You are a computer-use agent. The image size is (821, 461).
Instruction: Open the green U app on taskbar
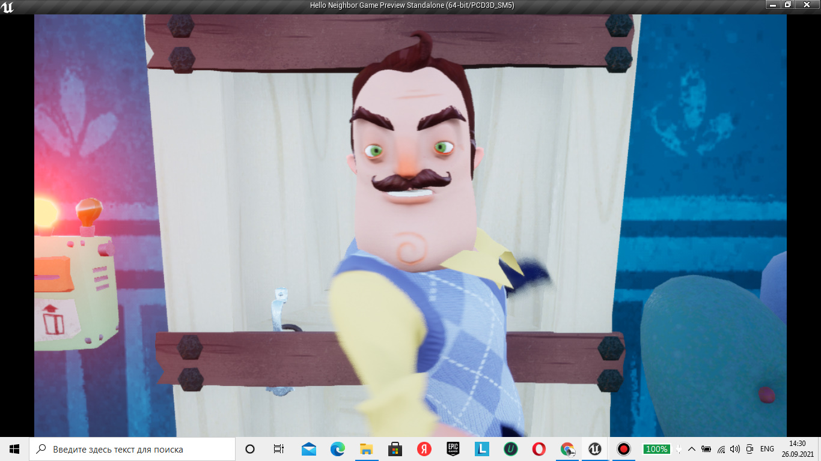[511, 449]
